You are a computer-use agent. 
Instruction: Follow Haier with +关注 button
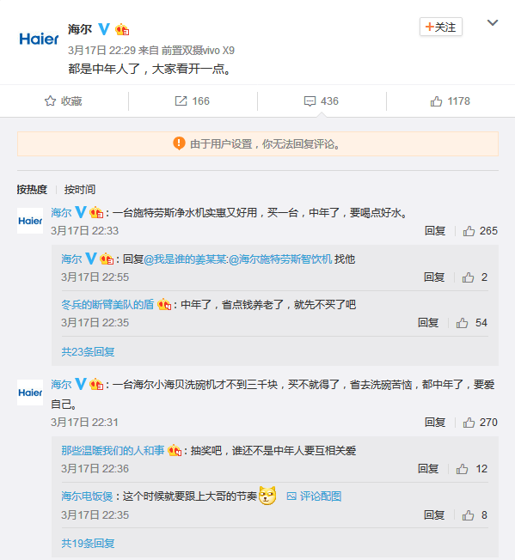[x=441, y=27]
